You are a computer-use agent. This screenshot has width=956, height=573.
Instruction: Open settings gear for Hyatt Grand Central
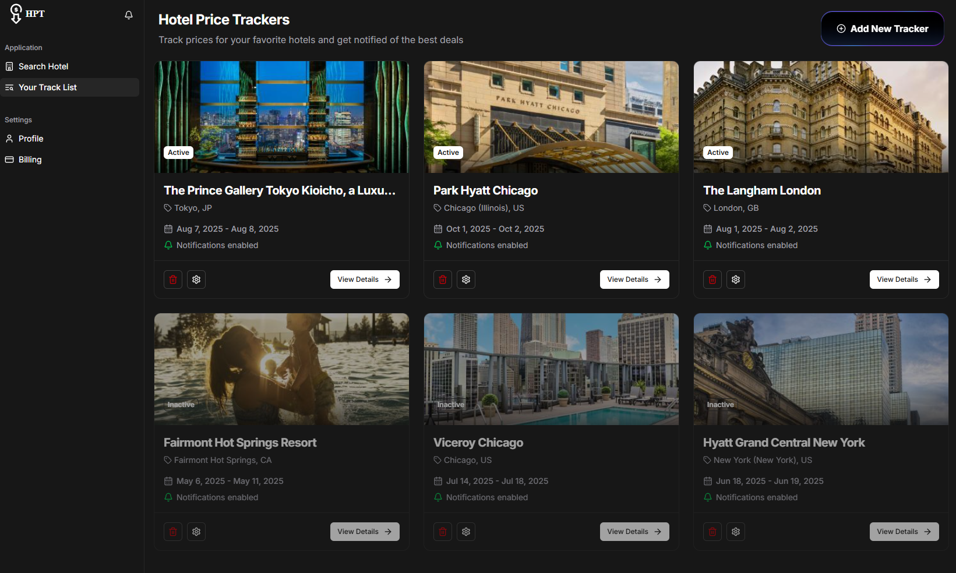tap(736, 532)
